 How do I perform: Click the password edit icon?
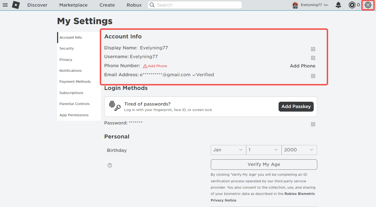coord(313,124)
